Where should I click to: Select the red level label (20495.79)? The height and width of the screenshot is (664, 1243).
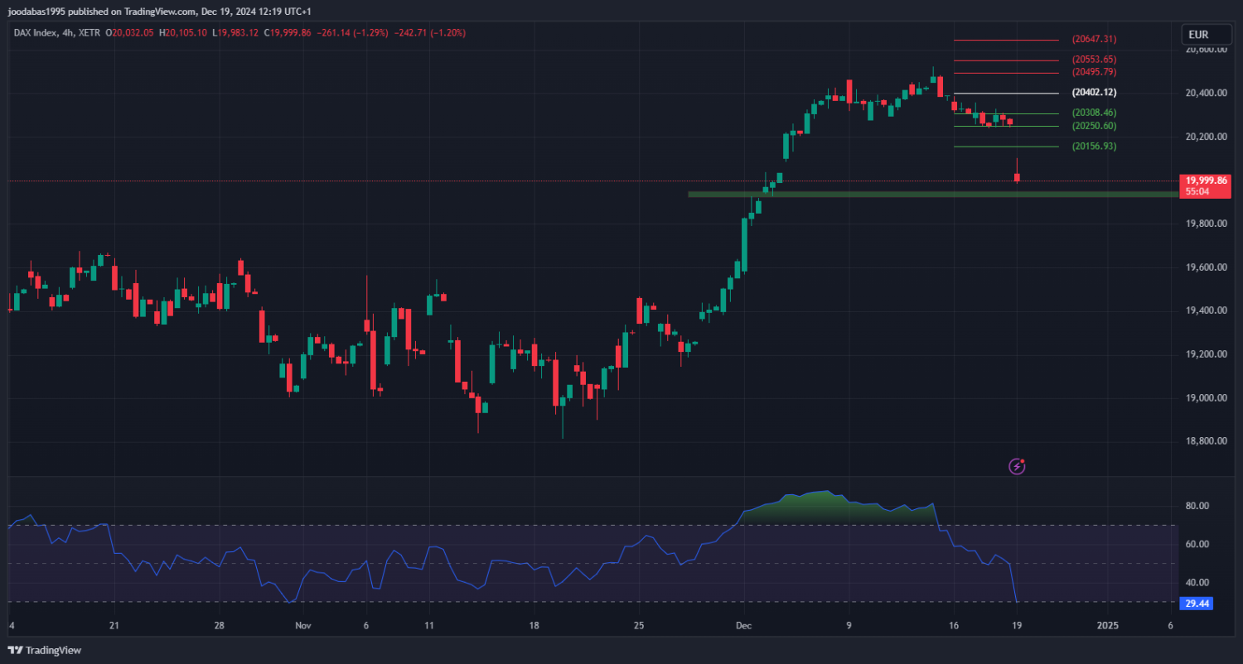pyautogui.click(x=1094, y=72)
